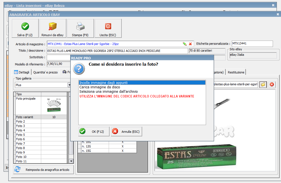This screenshot has height=183, width=281.
Task: Click the Titolo / descrizione text field
Action: 117,51
